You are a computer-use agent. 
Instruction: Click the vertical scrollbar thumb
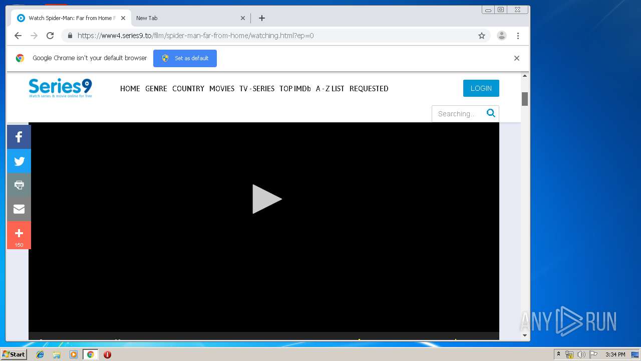pos(525,99)
